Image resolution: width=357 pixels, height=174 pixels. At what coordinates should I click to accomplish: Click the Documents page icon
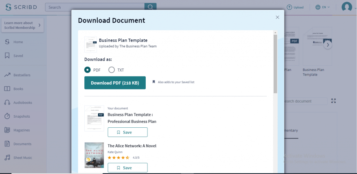tap(7, 144)
